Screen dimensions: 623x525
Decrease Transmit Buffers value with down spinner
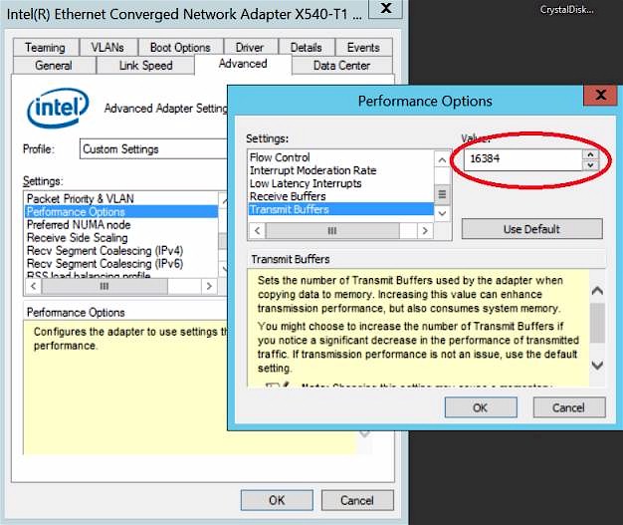590,164
